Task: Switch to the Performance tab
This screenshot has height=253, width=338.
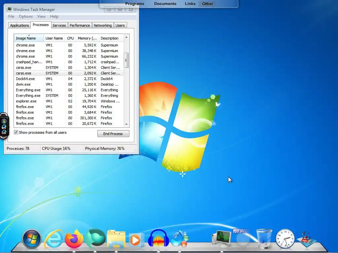Action: pos(80,25)
